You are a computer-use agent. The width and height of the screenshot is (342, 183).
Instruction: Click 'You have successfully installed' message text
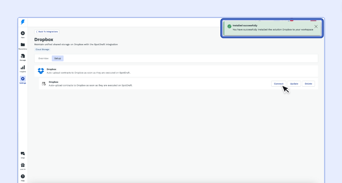click(x=272, y=29)
